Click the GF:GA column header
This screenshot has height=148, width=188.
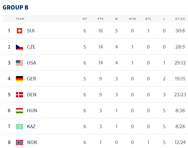click(180, 19)
